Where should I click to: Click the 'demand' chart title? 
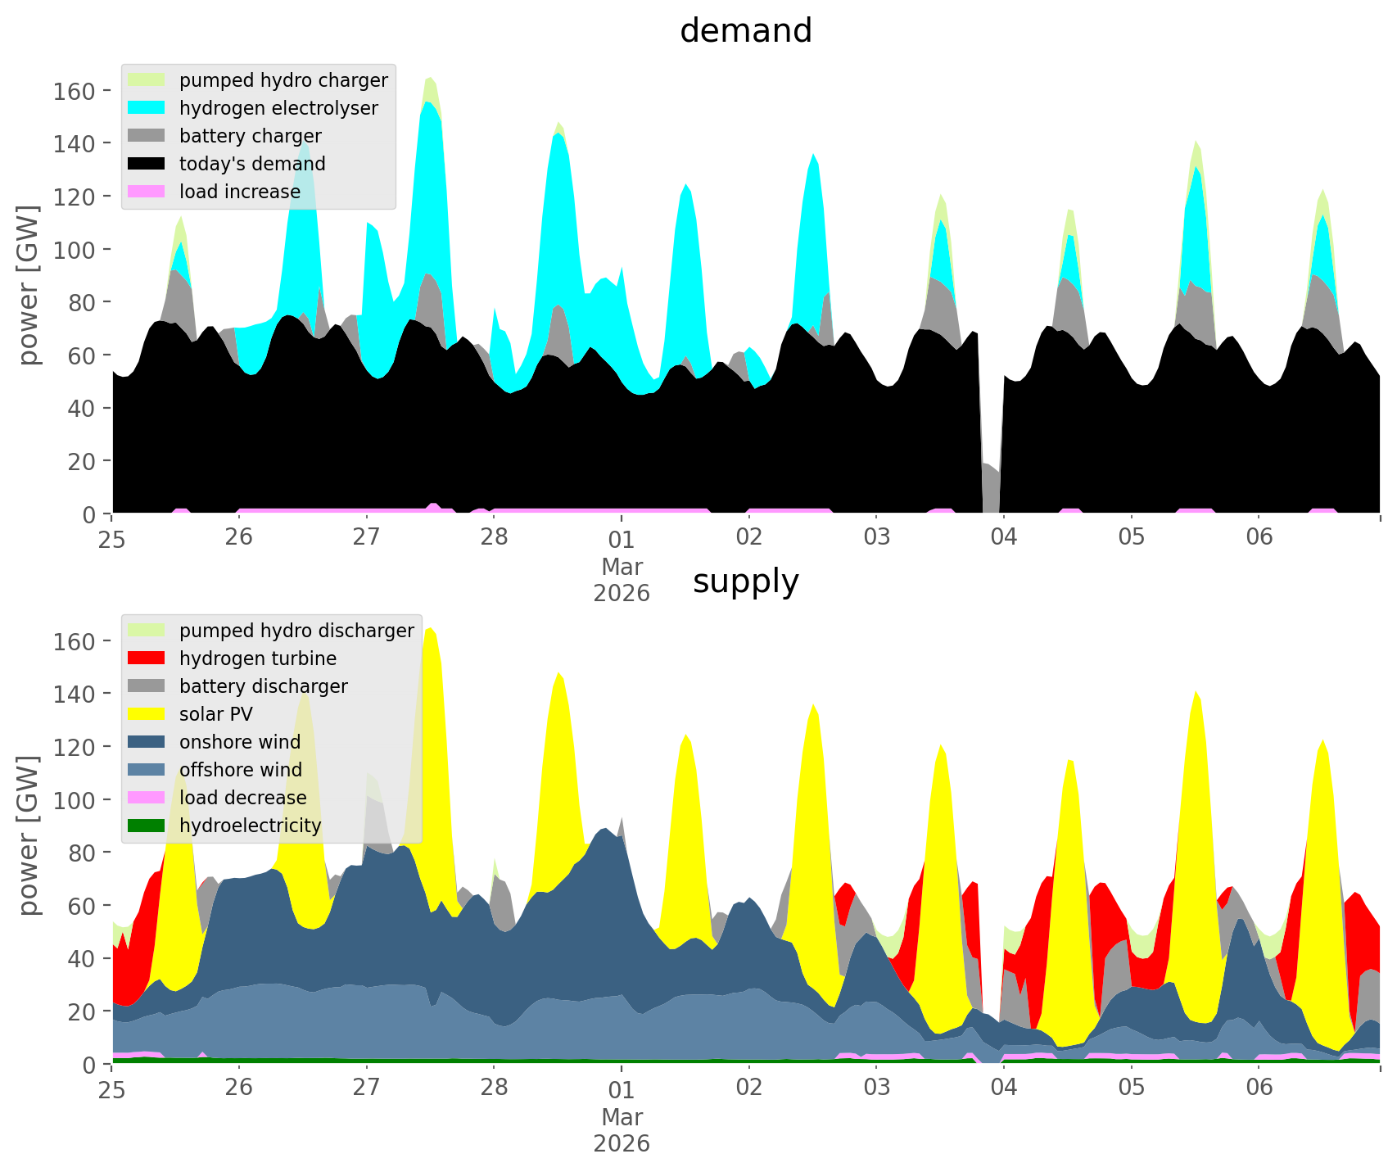745,31
